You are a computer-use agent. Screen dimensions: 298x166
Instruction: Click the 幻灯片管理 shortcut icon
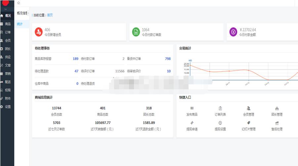click(x=249, y=123)
